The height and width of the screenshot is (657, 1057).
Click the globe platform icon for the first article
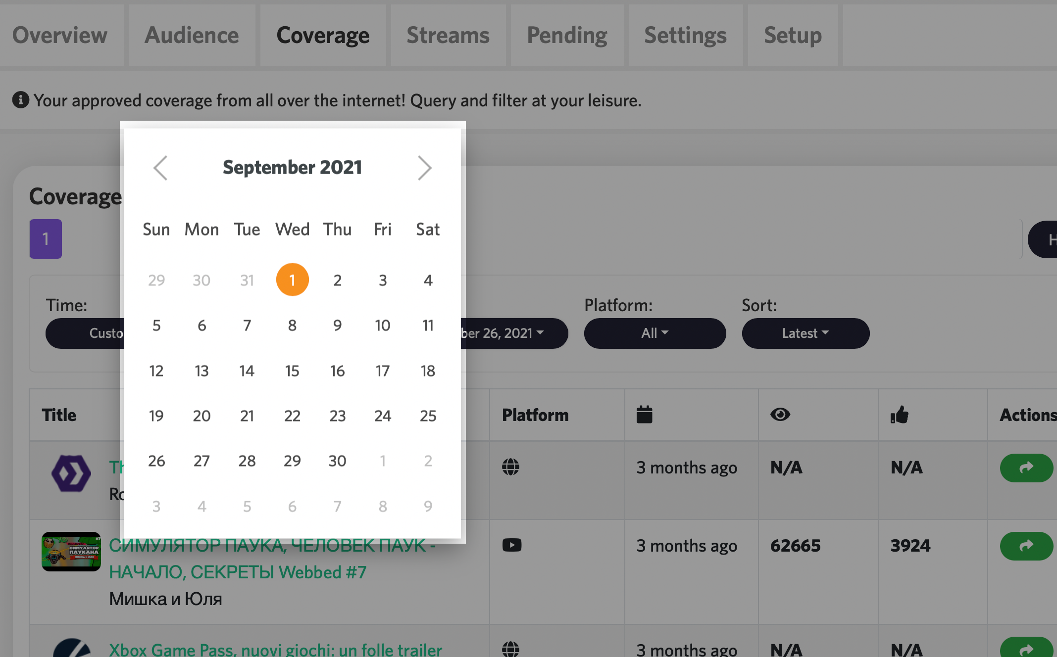pyautogui.click(x=511, y=467)
